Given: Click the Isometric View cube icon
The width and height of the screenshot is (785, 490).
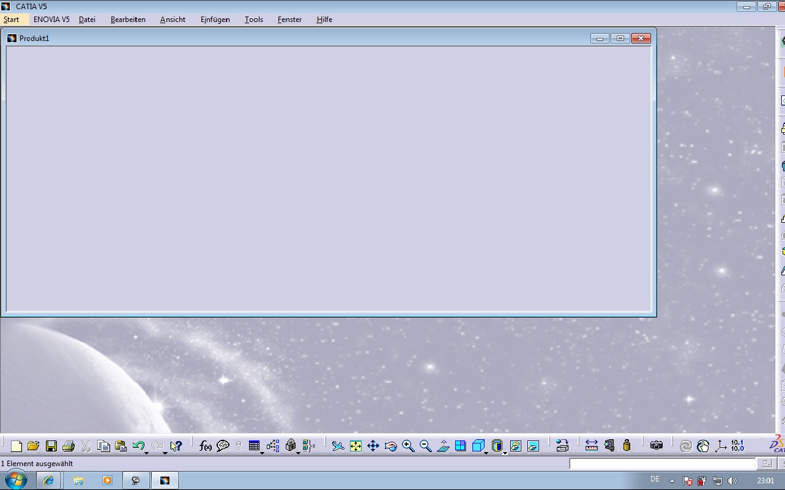Looking at the screenshot, I should (478, 446).
